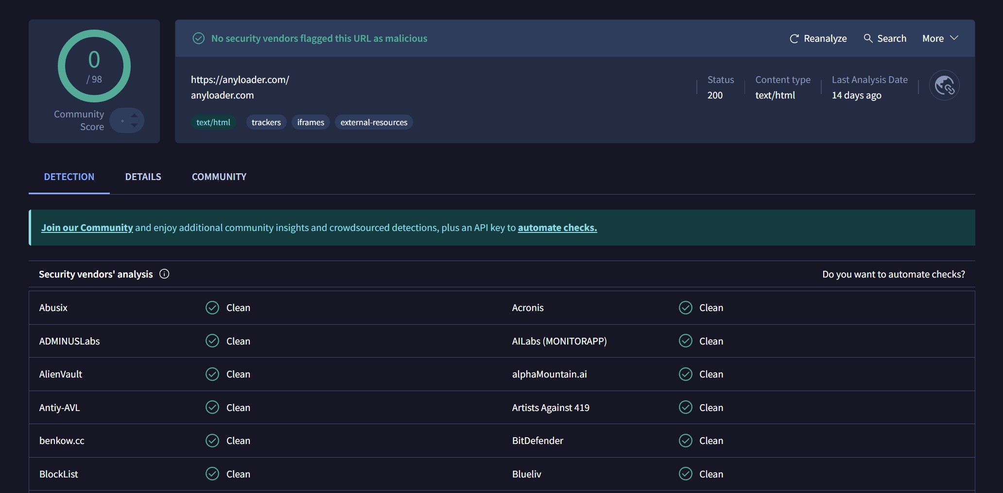Screen dimensions: 1003x493
Task: Select the iframes tag
Action: pos(311,122)
